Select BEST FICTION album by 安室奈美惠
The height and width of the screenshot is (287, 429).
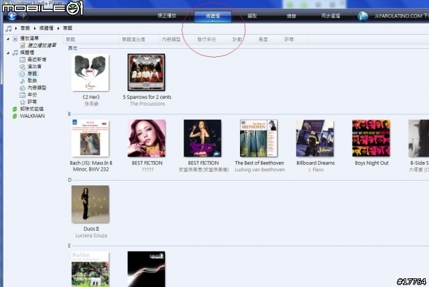tap(202, 138)
